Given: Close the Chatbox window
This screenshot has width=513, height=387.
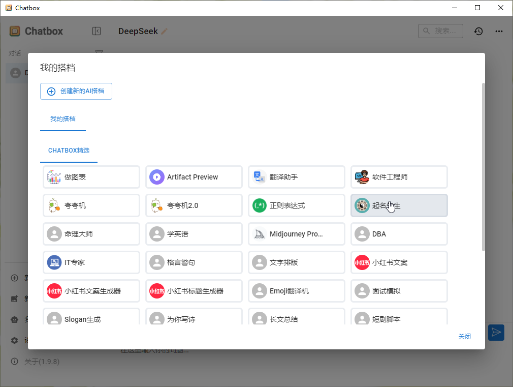Looking at the screenshot, I should pos(501,8).
